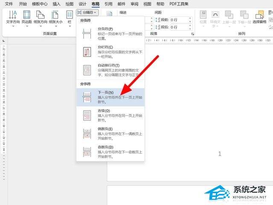This screenshot has width=273, height=205.
Task: Click the 排列 group label
Action: [242, 33]
